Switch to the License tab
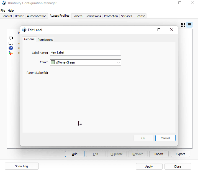Viewport: 198px width, 172px height. pyautogui.click(x=140, y=16)
